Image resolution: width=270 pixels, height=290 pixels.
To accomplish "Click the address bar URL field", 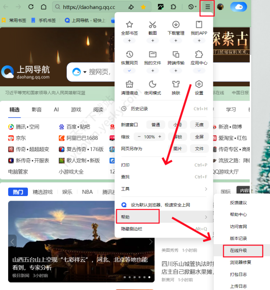I will click(88, 7).
